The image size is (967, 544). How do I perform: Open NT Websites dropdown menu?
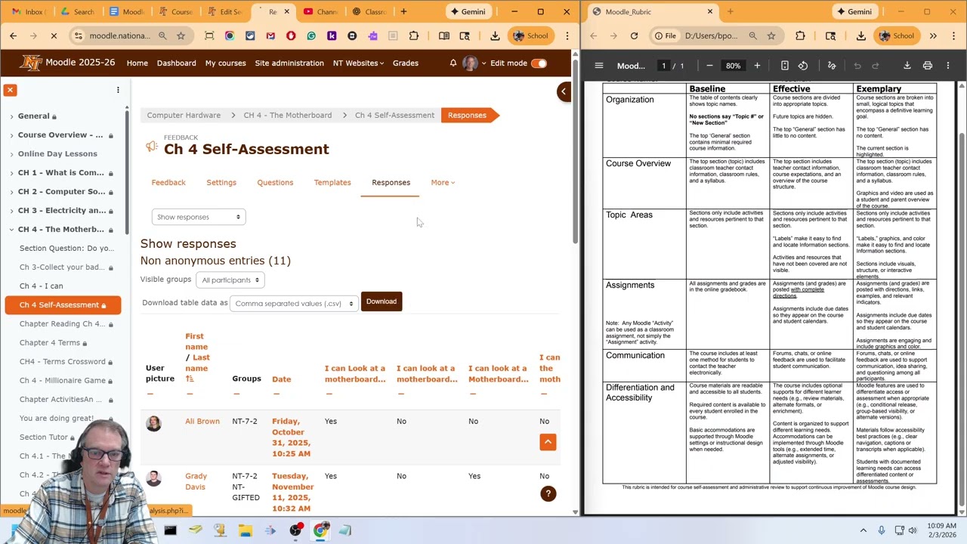[x=358, y=63]
